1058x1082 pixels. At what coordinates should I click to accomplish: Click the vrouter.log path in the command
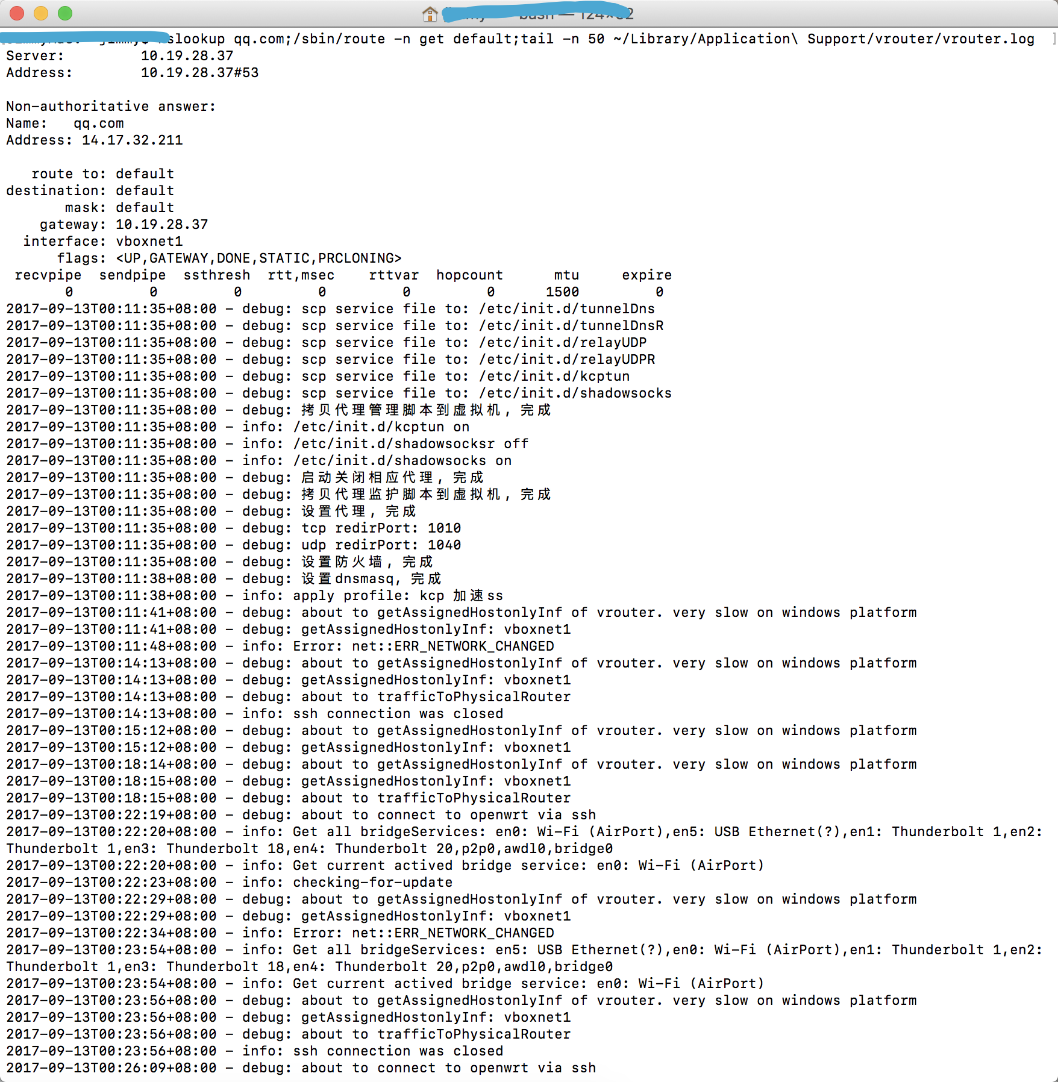(824, 39)
